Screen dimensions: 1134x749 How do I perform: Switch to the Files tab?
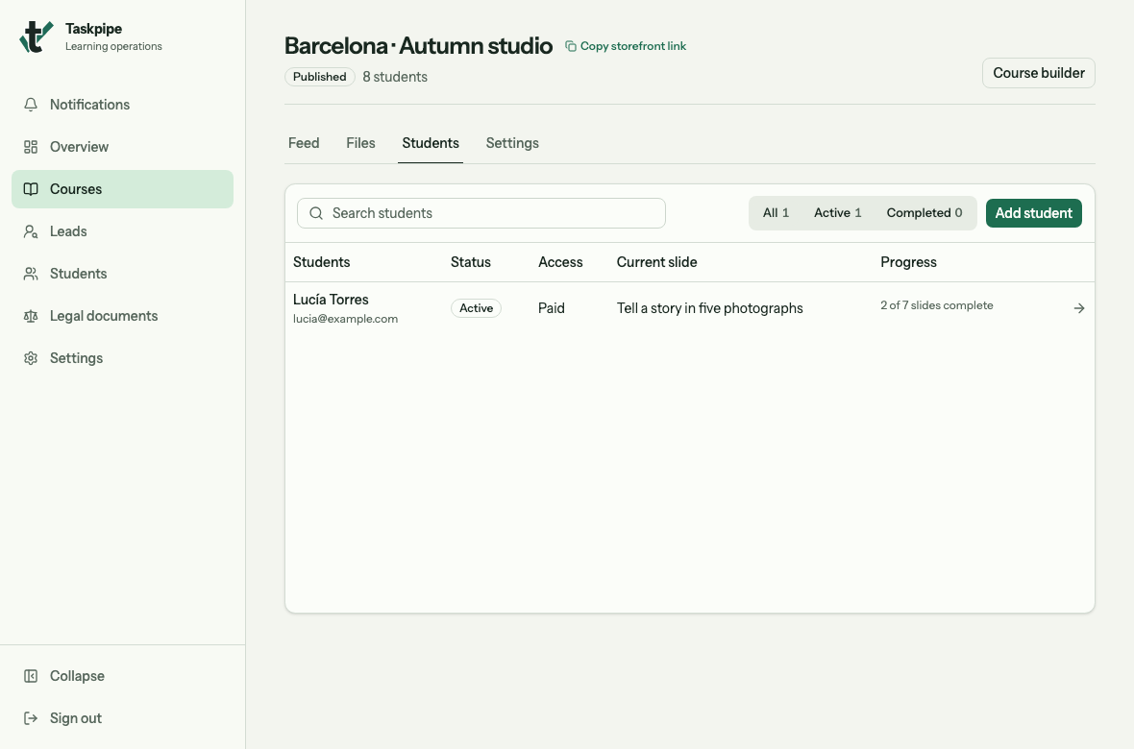[360, 143]
